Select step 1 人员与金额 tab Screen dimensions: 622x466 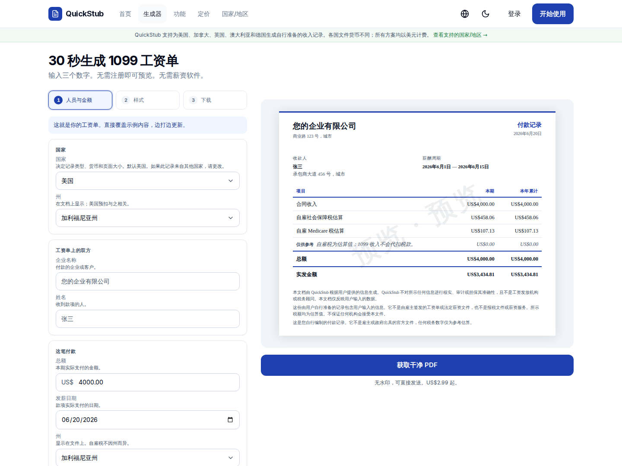coord(80,100)
